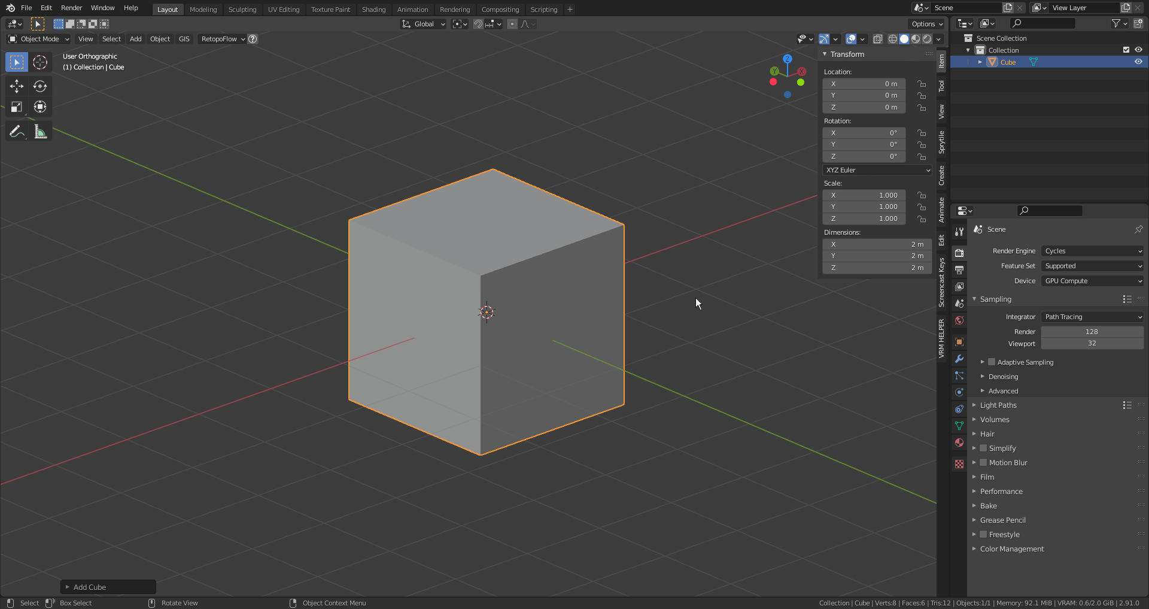Select the Move tool in toolbar
The width and height of the screenshot is (1149, 609).
tap(16, 86)
